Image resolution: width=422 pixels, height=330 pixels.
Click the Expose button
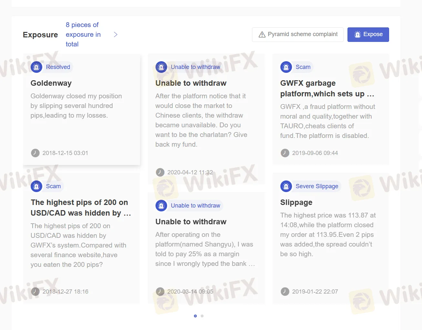point(368,34)
